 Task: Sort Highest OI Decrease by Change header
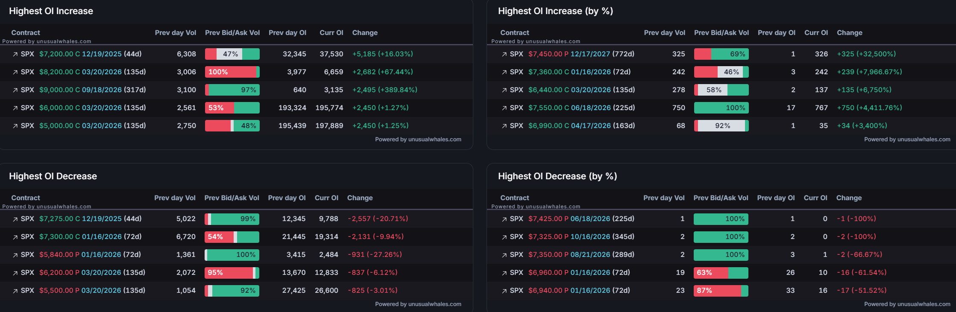360,198
